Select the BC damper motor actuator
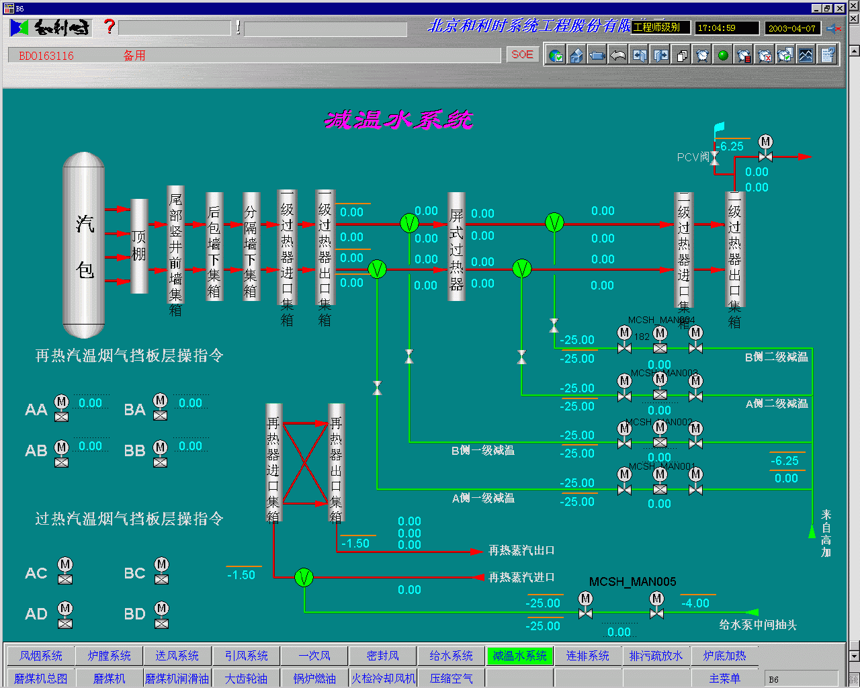The width and height of the screenshot is (860, 688). [162, 571]
